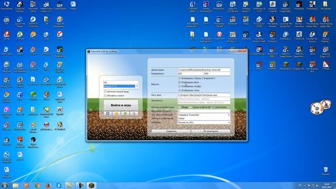
Task: Toggle the snapshots display checkbox
Action: (x=180, y=78)
